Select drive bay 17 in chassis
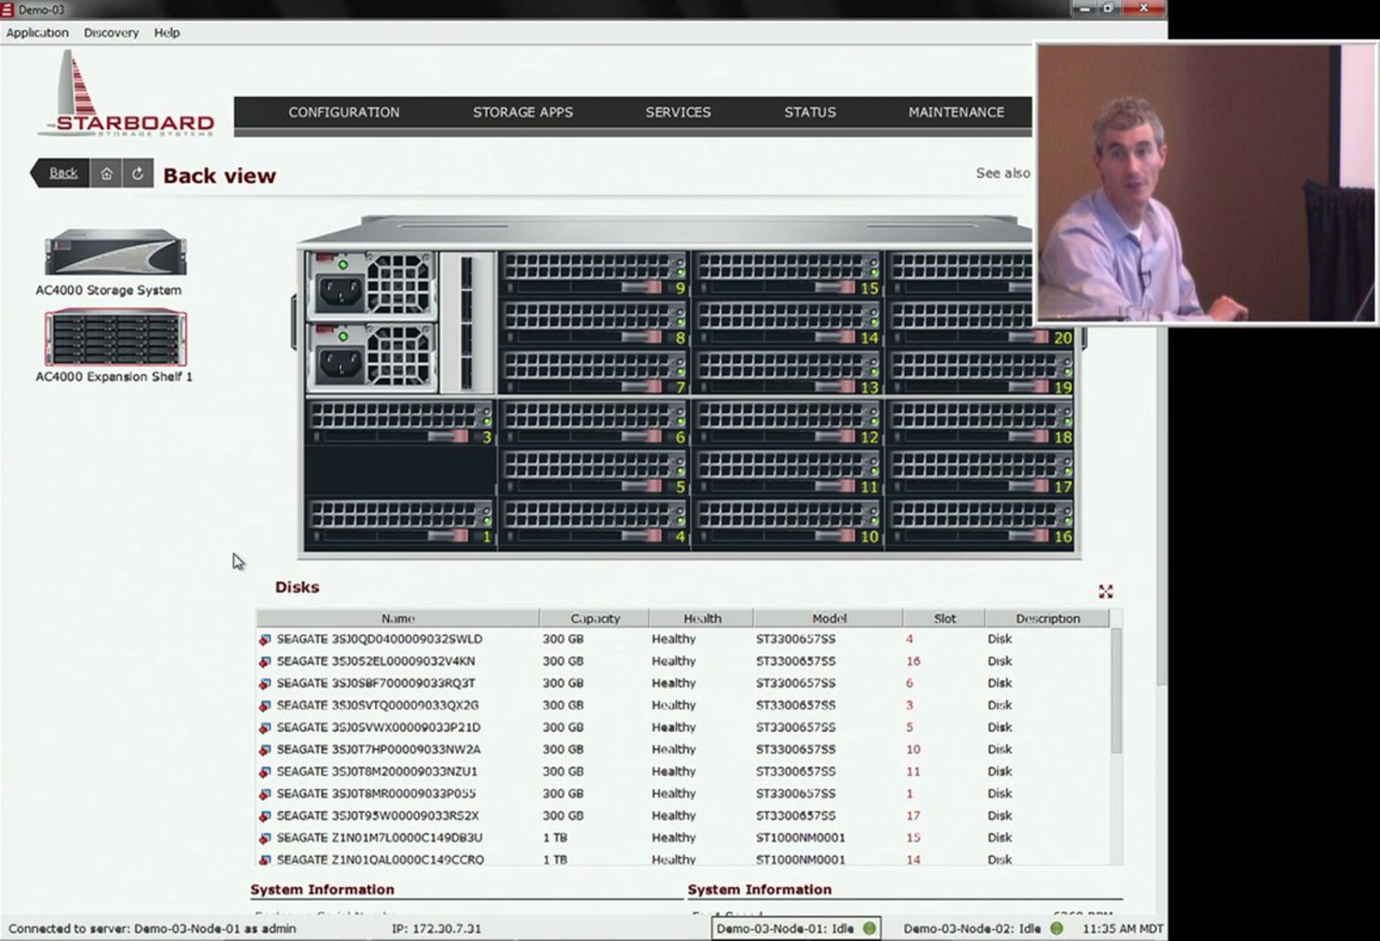This screenshot has width=1380, height=941. [x=982, y=473]
